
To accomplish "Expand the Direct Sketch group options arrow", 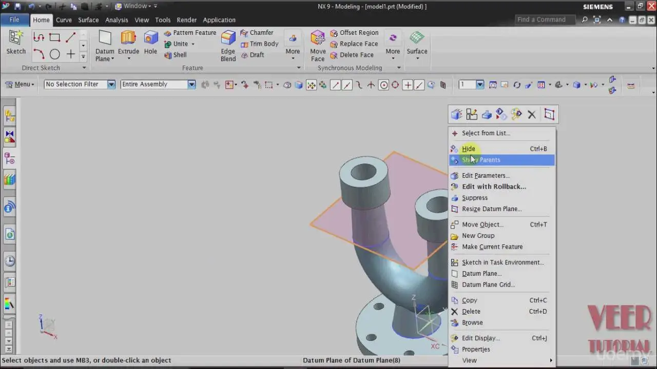I will pyautogui.click(x=84, y=68).
